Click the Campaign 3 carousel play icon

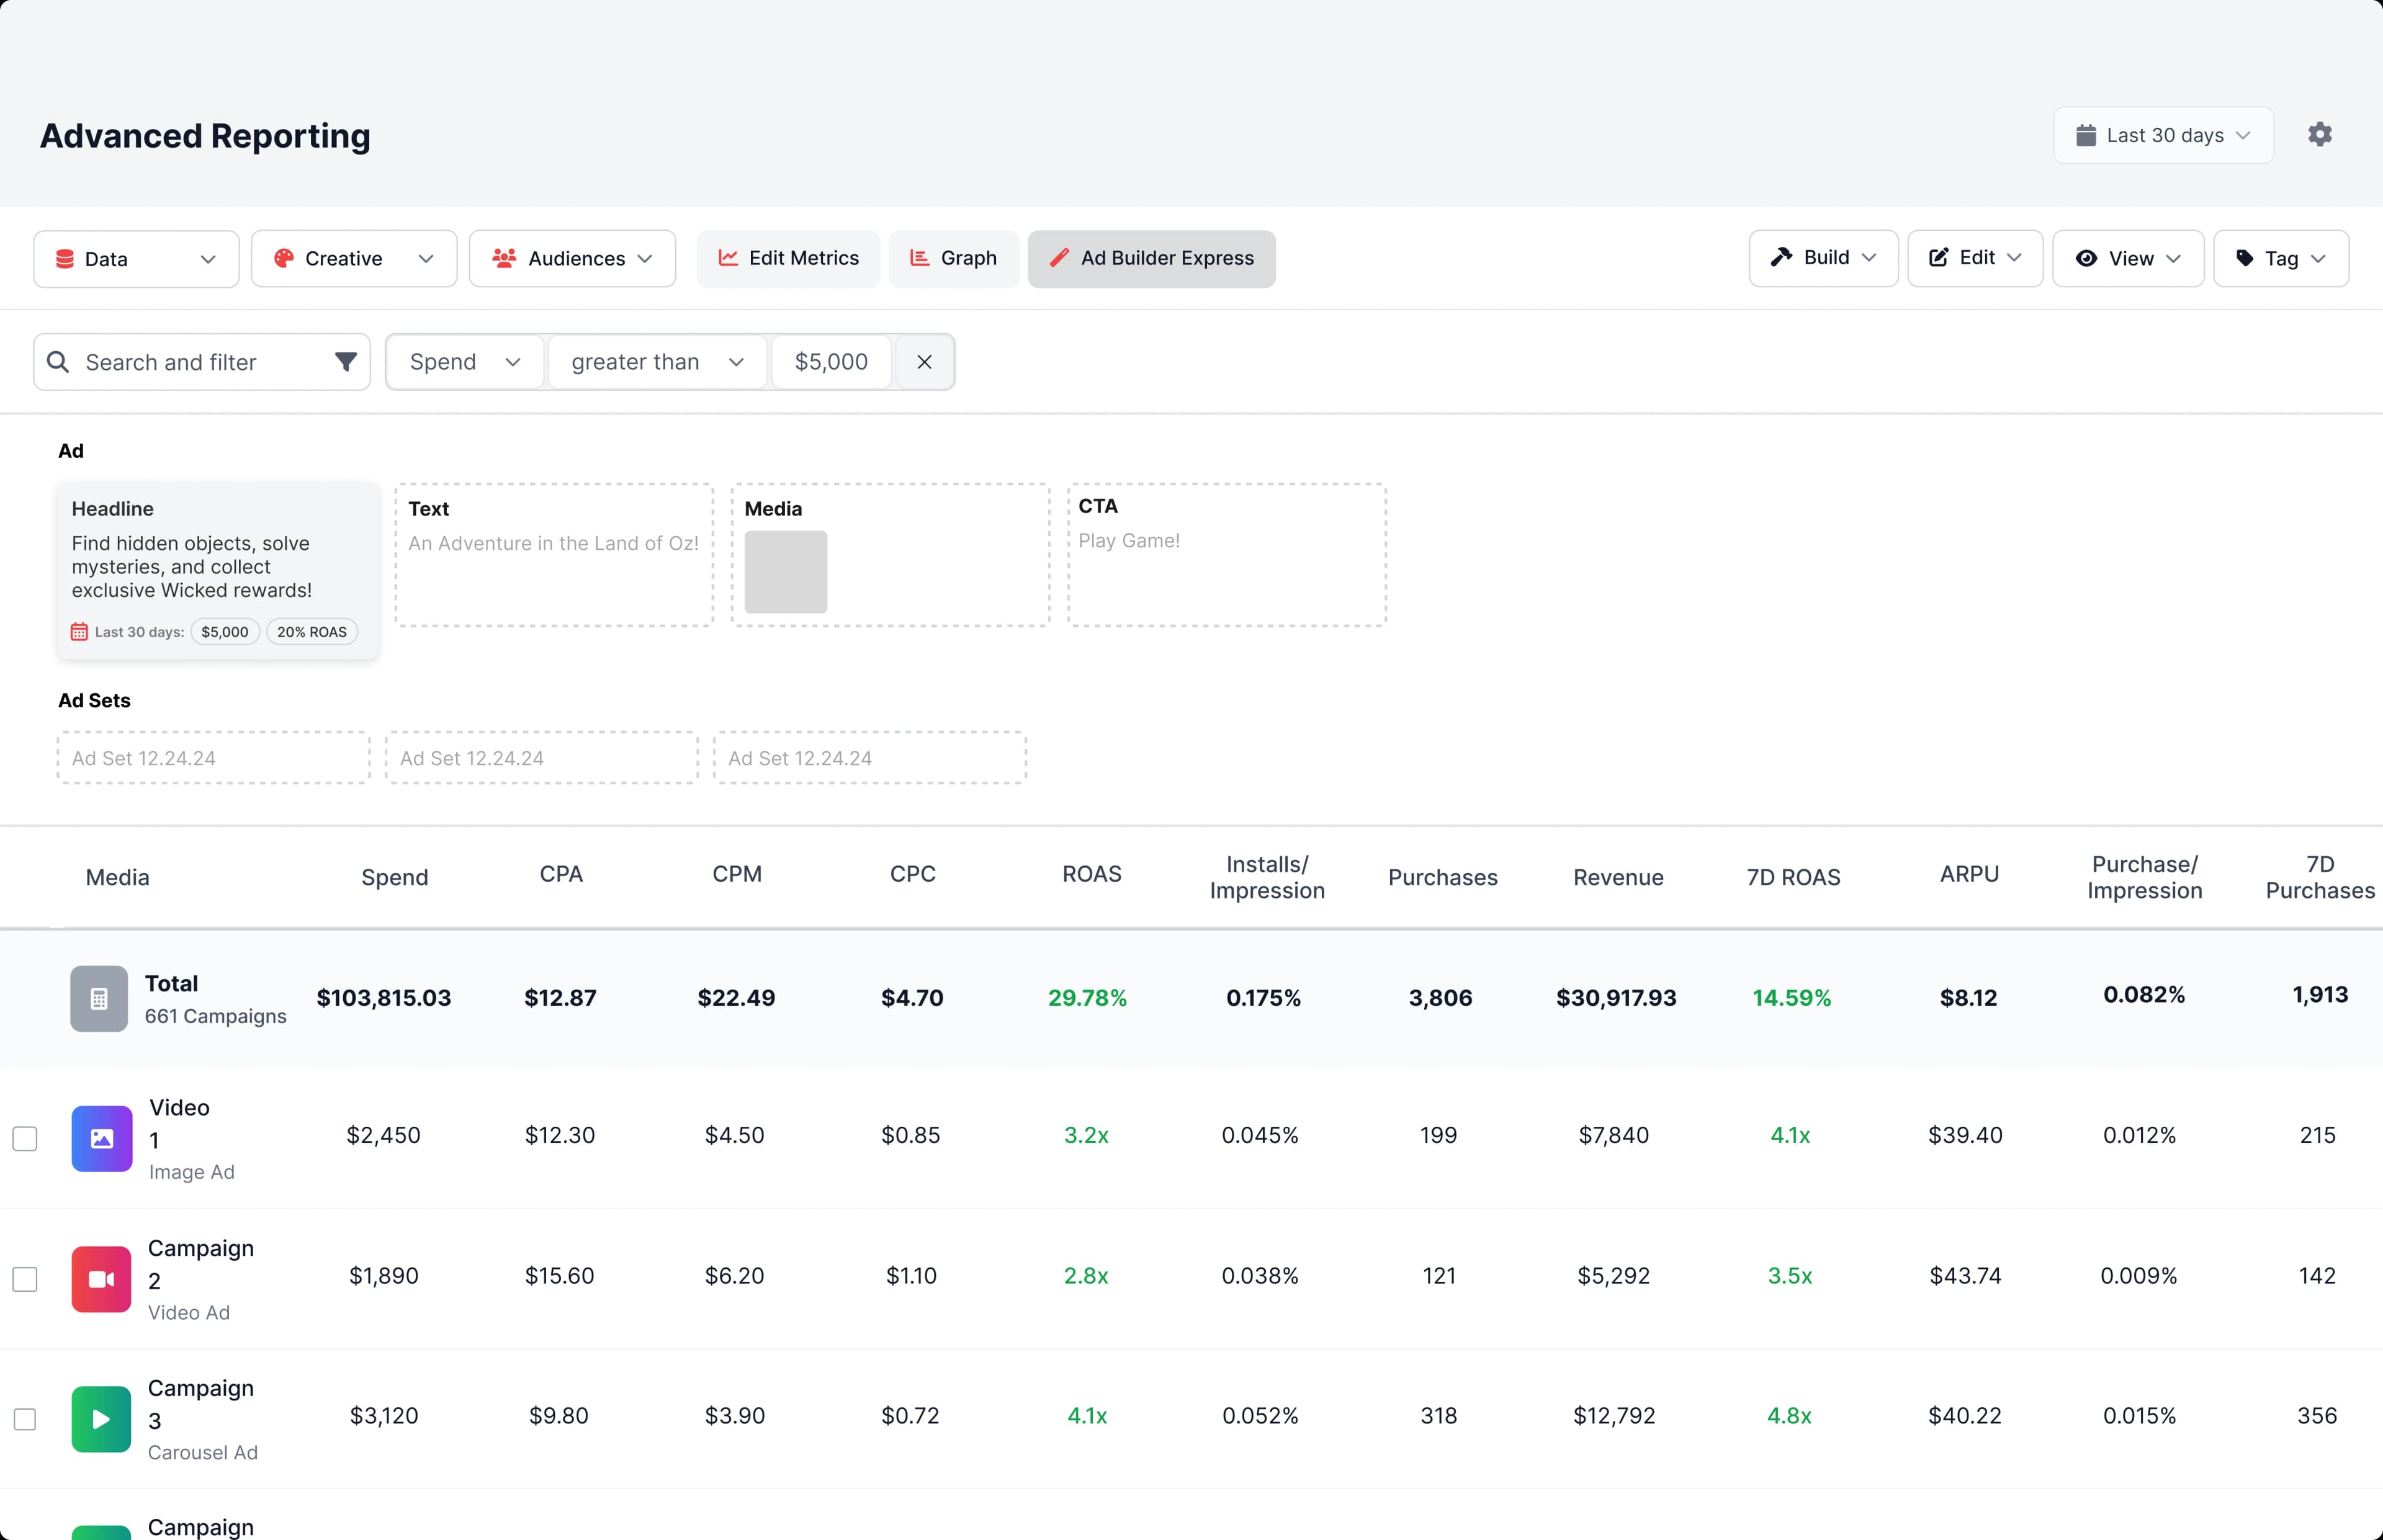tap(100, 1419)
